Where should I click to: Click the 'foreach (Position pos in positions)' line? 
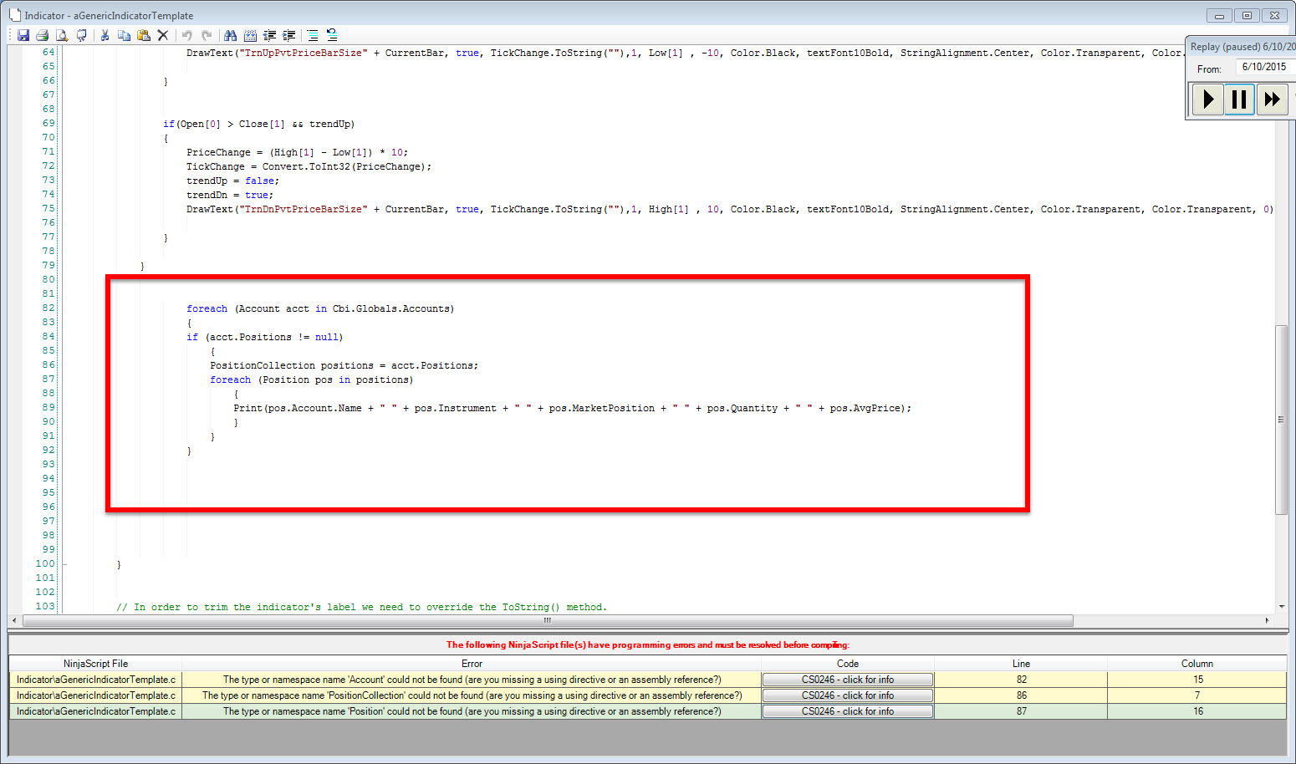(311, 380)
